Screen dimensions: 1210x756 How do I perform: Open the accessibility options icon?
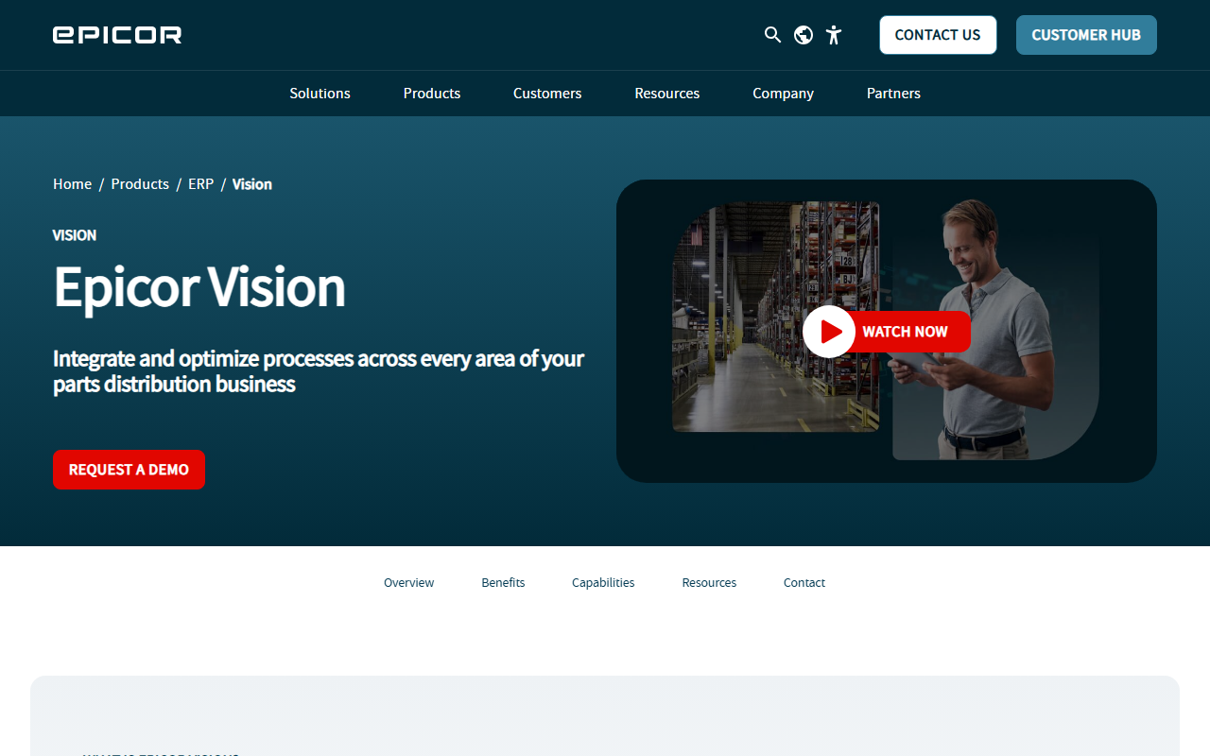(833, 35)
